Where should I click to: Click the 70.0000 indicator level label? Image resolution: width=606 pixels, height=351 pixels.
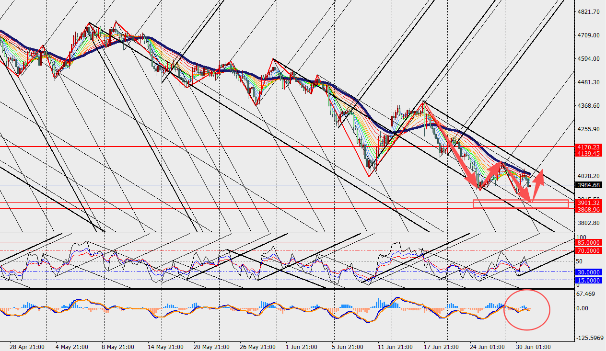(x=589, y=250)
